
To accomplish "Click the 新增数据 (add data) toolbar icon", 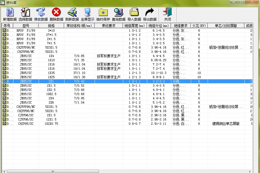I will [x=10, y=12].
